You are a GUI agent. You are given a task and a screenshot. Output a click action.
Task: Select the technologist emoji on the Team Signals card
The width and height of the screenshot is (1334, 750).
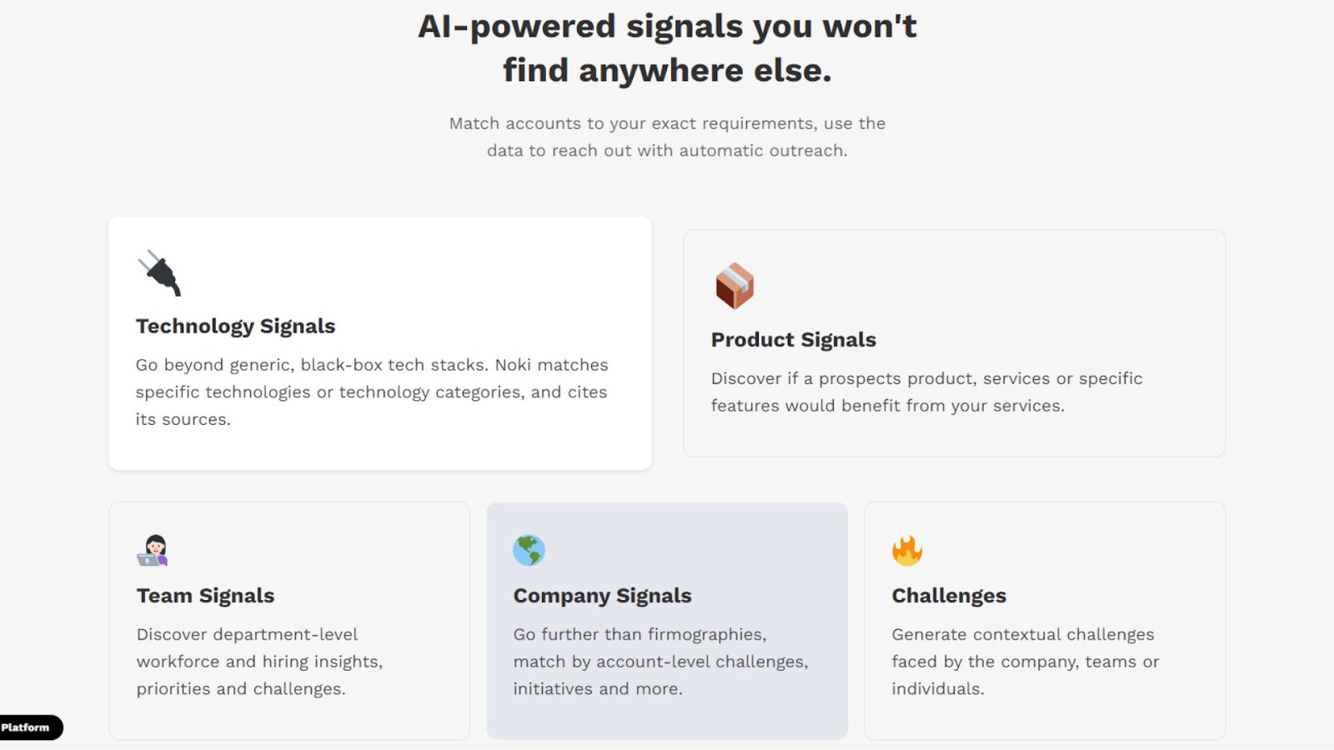coord(153,550)
